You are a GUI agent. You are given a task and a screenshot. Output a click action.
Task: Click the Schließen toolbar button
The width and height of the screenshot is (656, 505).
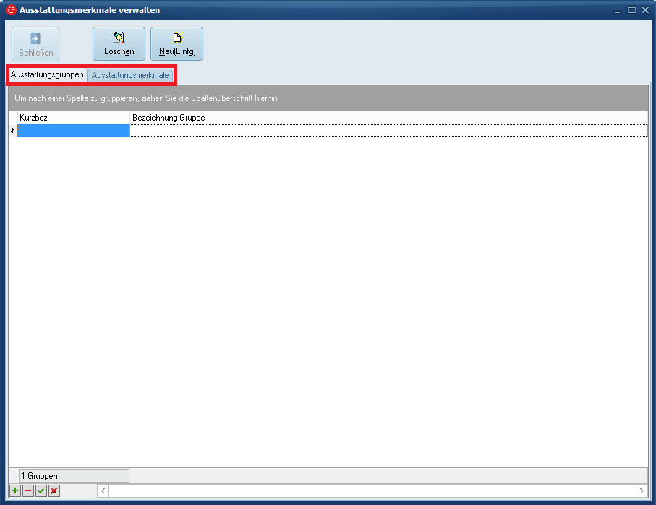[x=35, y=43]
